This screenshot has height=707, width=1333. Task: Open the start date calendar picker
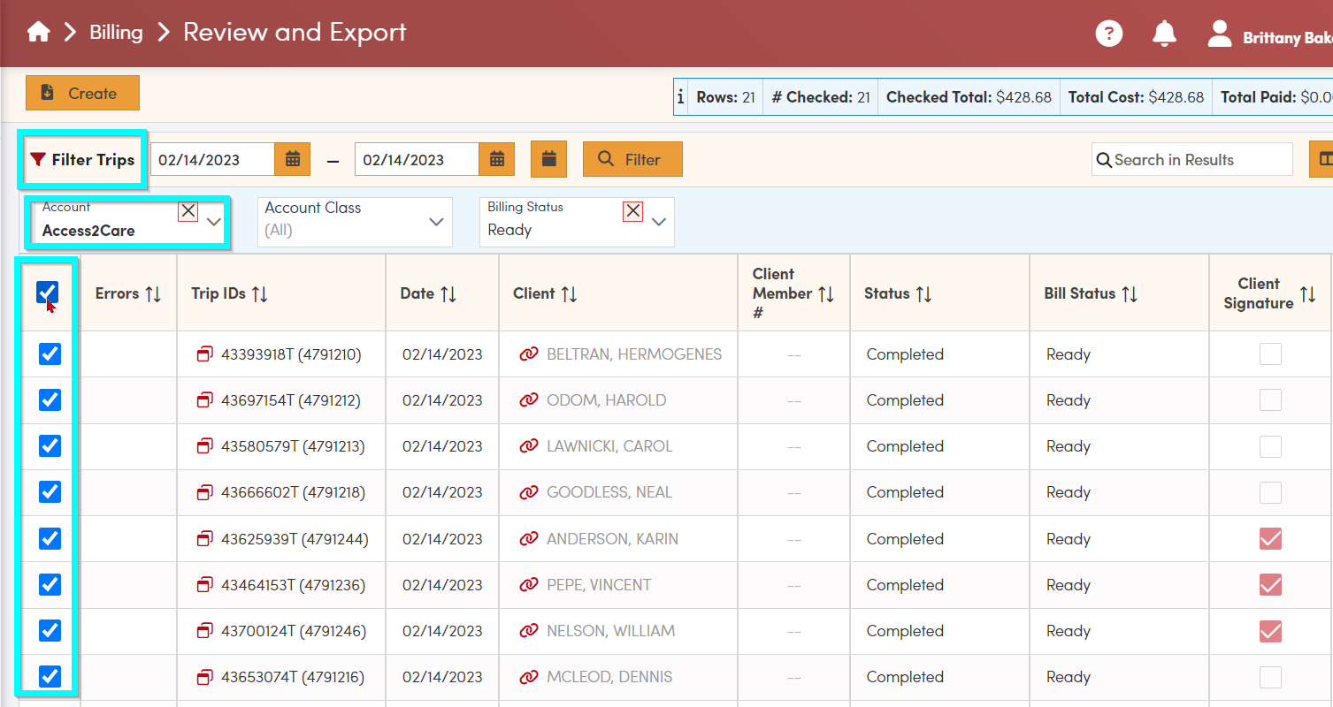(293, 160)
